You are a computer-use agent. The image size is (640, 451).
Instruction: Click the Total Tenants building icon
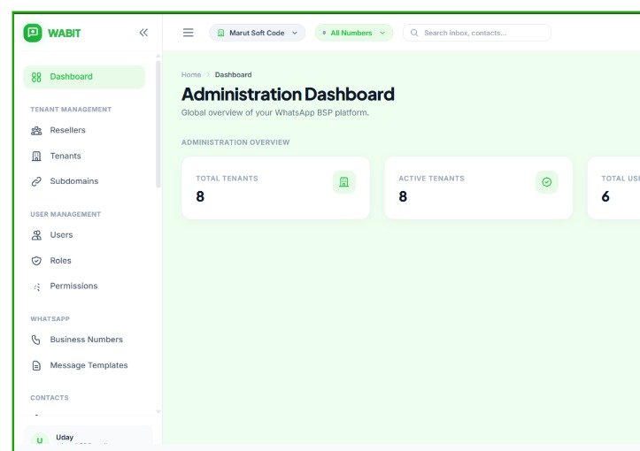[343, 182]
